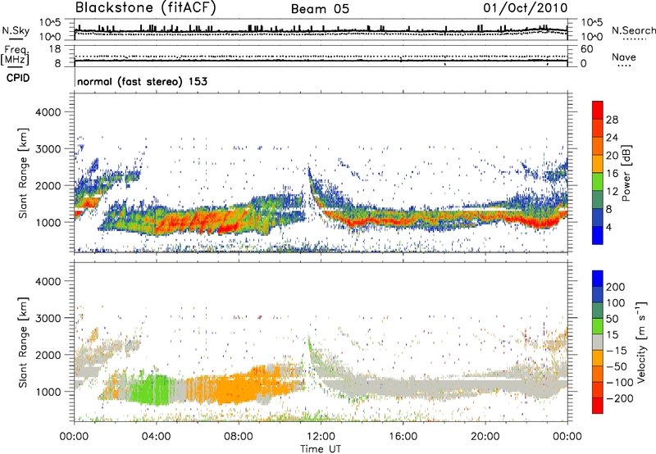The width and height of the screenshot is (656, 454).
Task: Click the green velocity patch near 04:00
Action: coord(151,388)
